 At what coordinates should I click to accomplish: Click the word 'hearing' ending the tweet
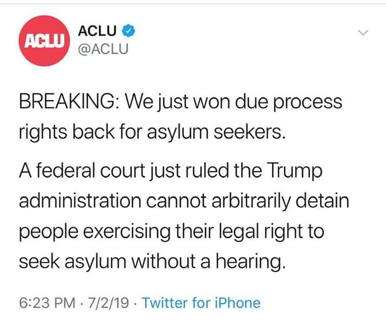249,262
